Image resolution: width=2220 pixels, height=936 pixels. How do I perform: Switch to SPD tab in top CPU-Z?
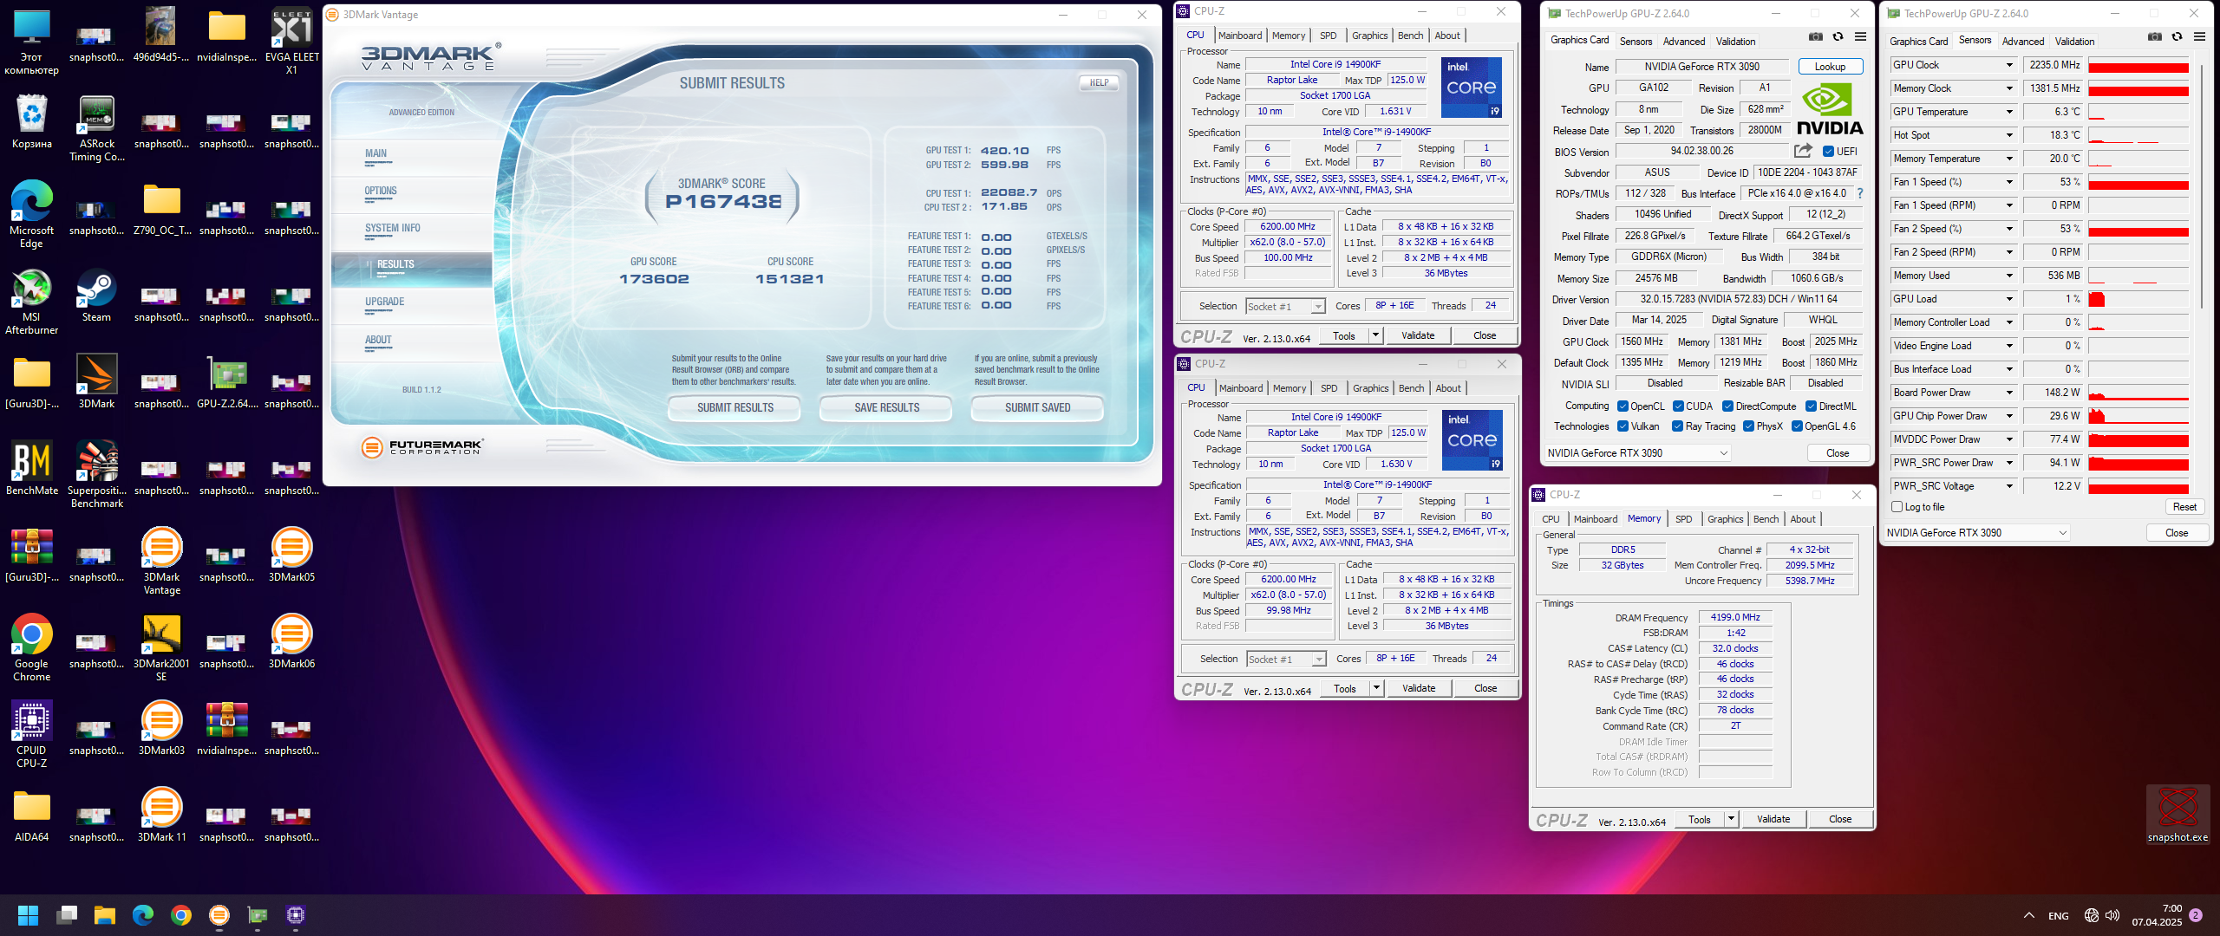click(1328, 36)
